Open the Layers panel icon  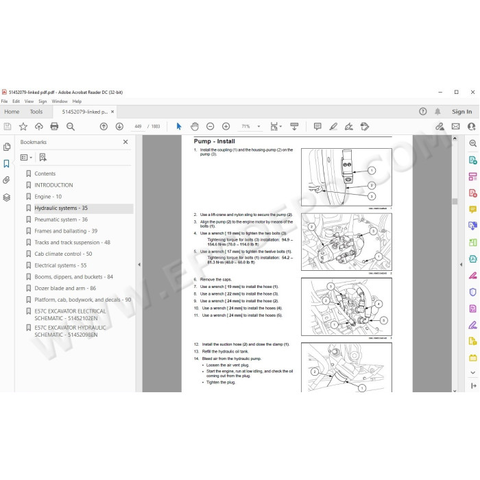tap(7, 197)
